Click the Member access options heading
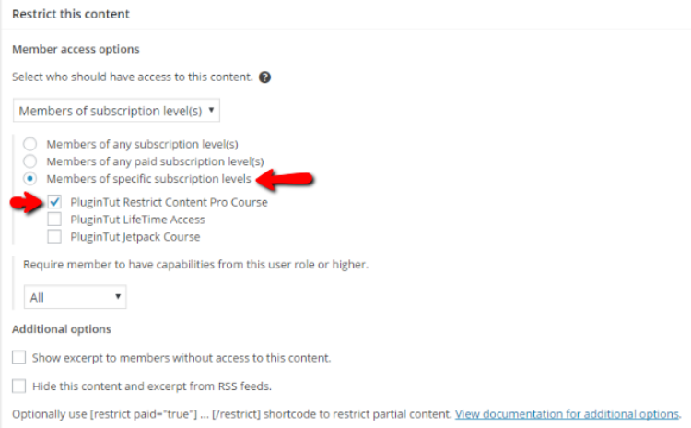 tap(76, 49)
